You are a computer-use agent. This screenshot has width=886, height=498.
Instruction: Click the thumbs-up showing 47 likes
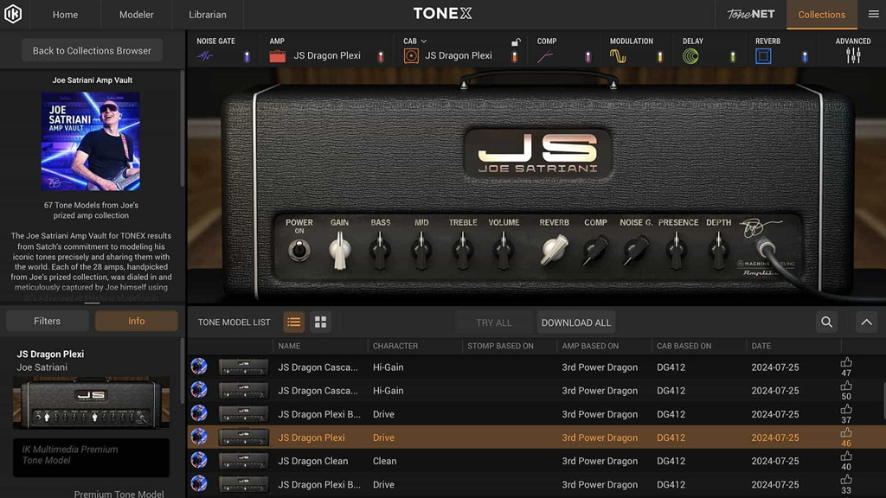pyautogui.click(x=846, y=362)
